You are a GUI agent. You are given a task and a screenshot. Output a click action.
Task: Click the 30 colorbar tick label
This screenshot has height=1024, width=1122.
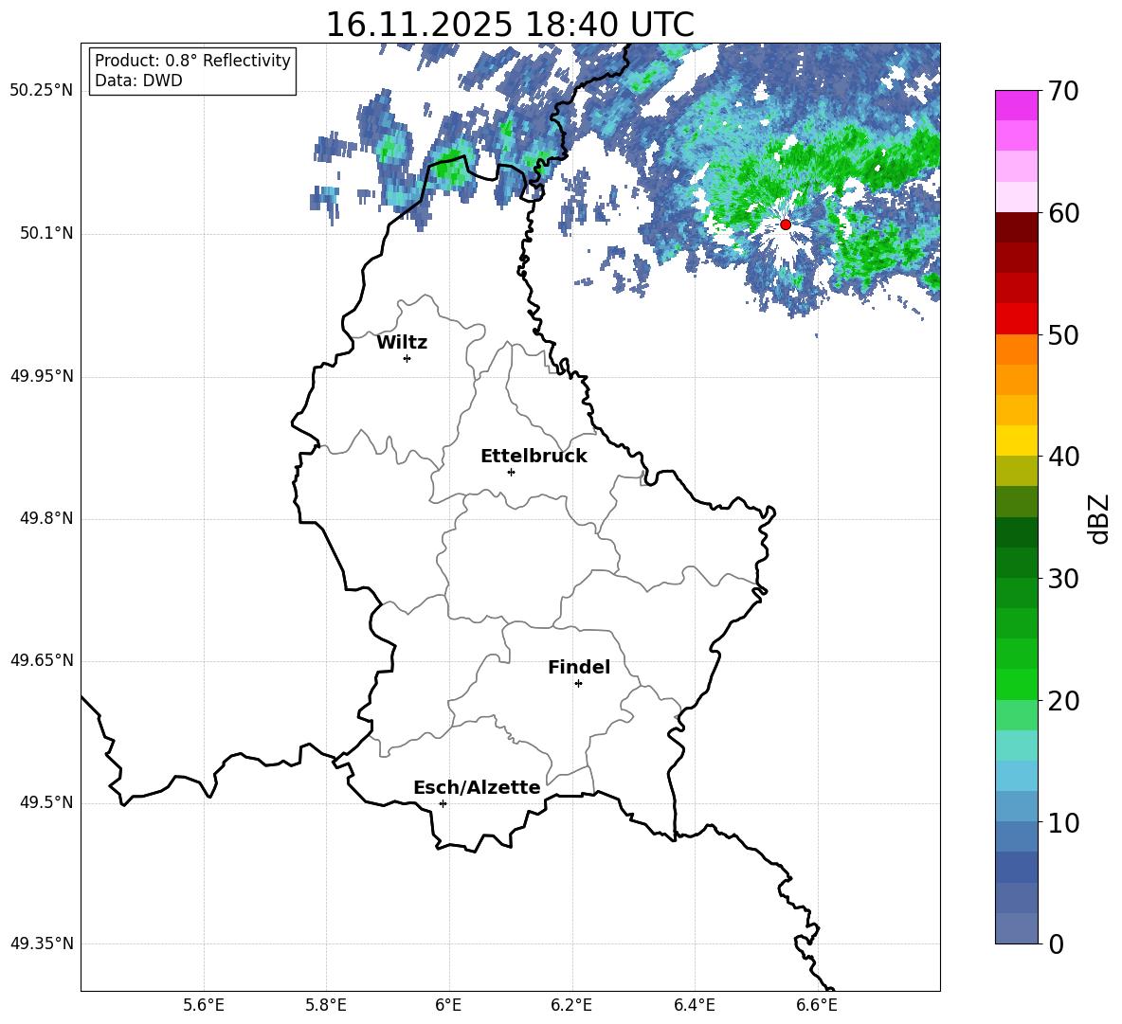click(1062, 579)
